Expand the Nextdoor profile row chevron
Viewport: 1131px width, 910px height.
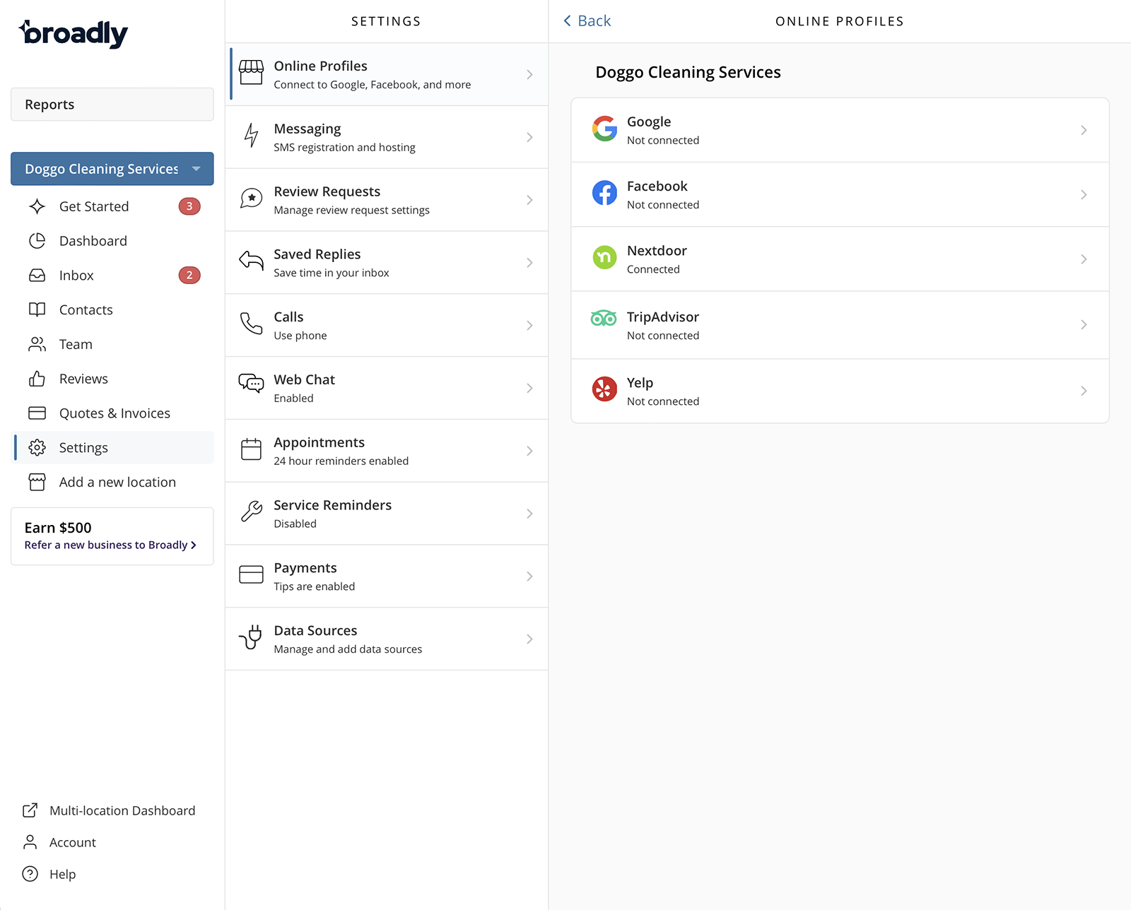pyautogui.click(x=1084, y=259)
